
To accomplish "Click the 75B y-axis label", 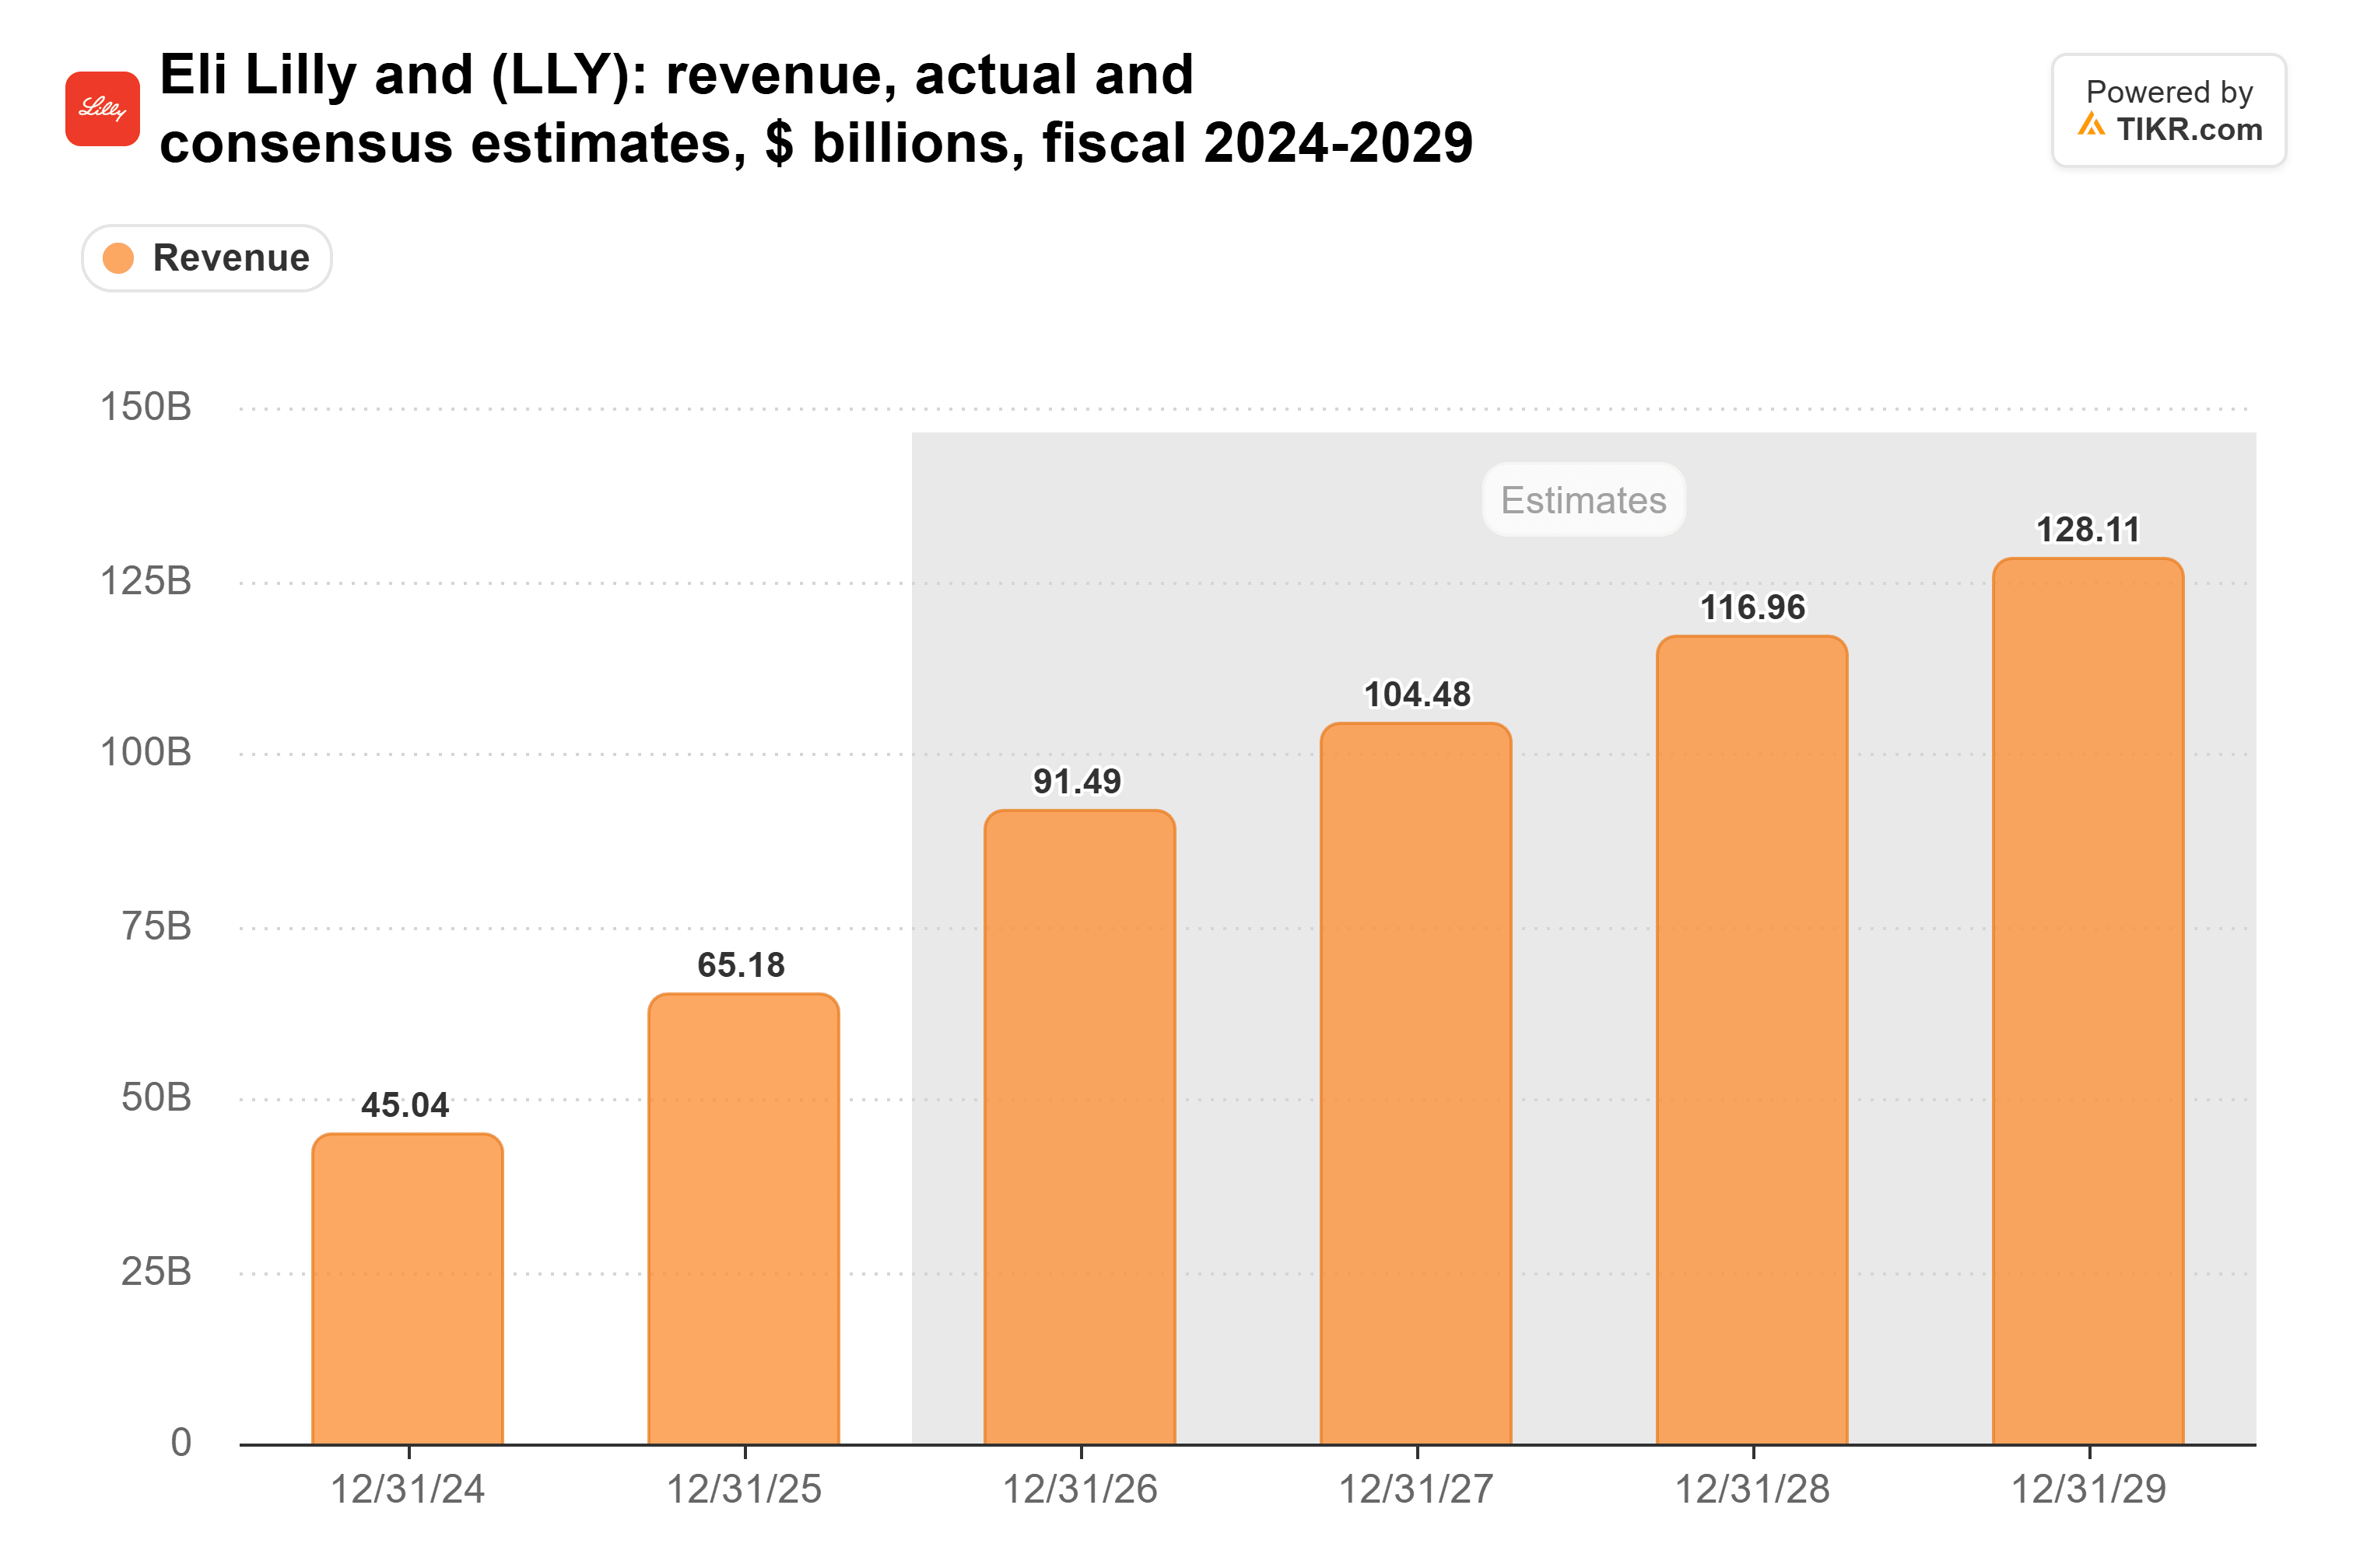I will click(x=156, y=926).
